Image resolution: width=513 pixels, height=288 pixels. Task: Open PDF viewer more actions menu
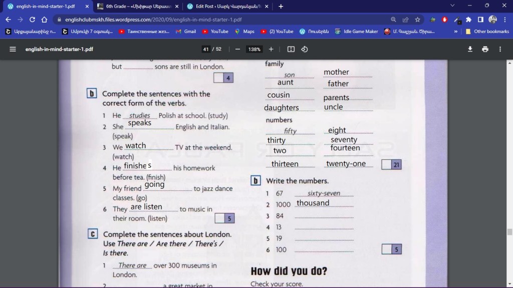(500, 49)
